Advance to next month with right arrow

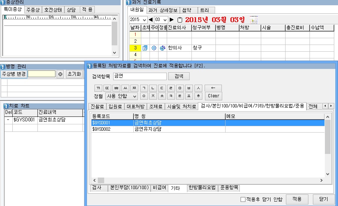point(172,19)
